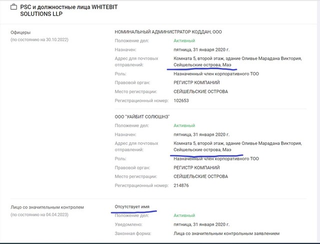The width and height of the screenshot is (320, 244).
Task: Open НОМИНАЛЬНЫЙ АДМИНИСТРАТОР КОДДАН, ООО officer entry
Action: (x=168, y=32)
